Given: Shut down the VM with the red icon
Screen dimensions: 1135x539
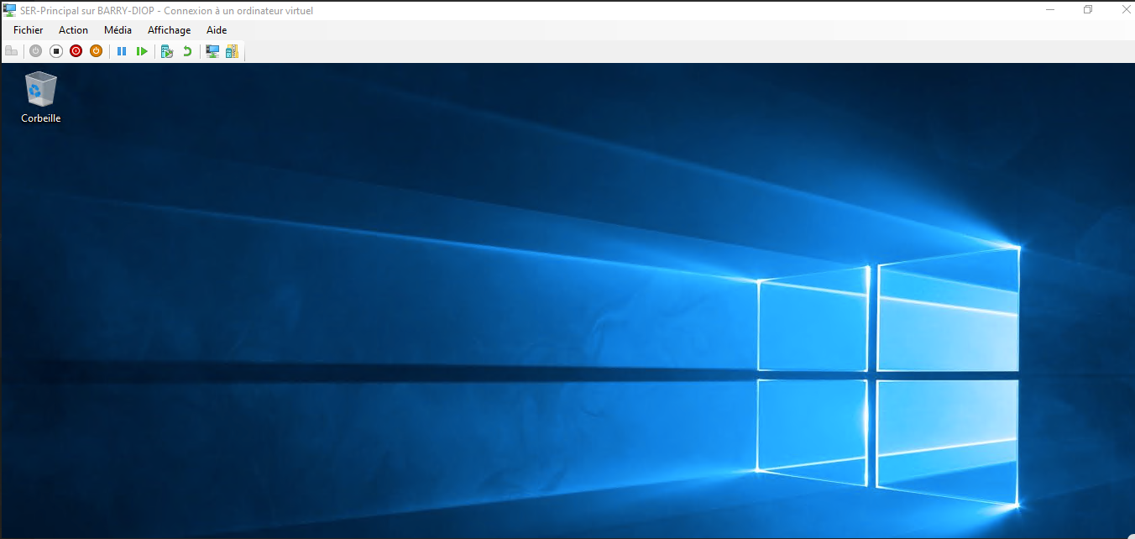Looking at the screenshot, I should coord(76,51).
